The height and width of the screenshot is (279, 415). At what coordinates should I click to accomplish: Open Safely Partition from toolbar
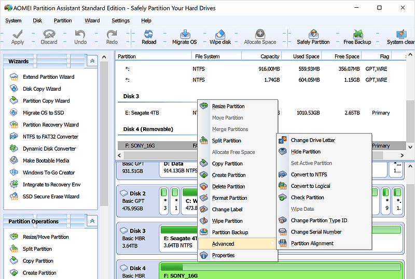[x=313, y=37]
